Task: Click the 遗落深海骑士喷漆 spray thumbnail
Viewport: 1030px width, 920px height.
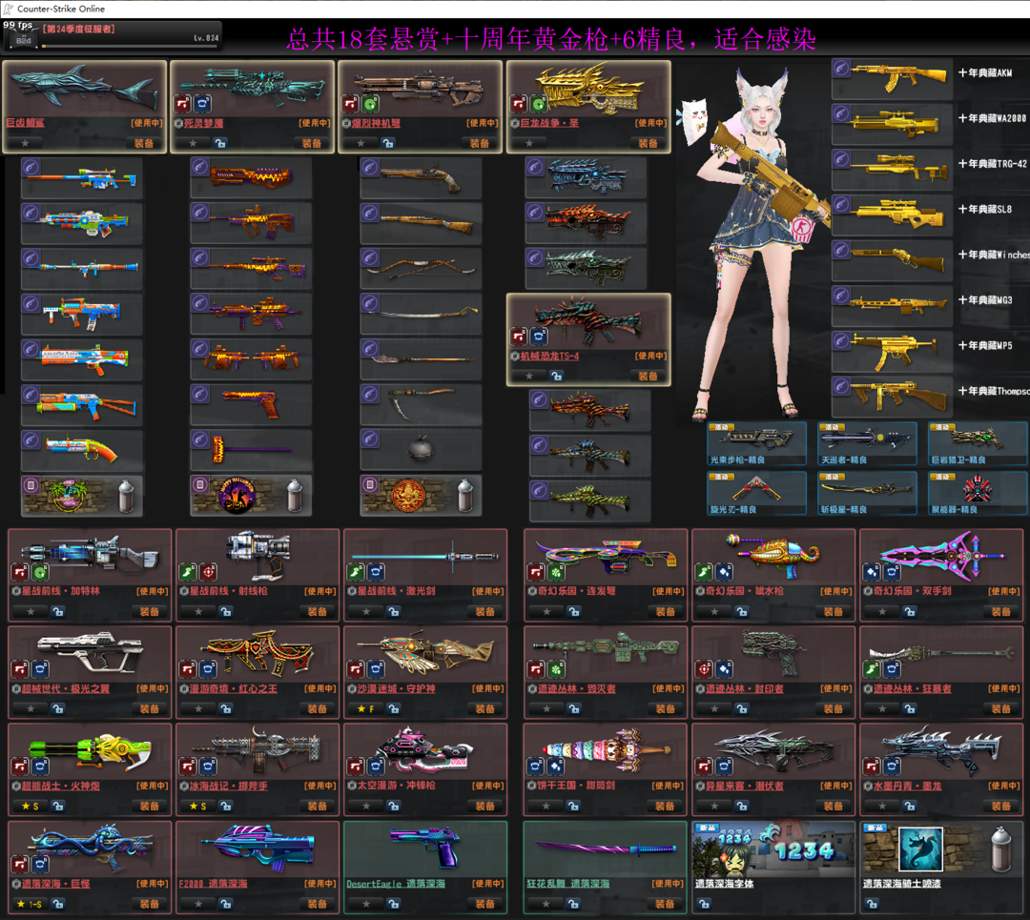Action: coord(919,848)
